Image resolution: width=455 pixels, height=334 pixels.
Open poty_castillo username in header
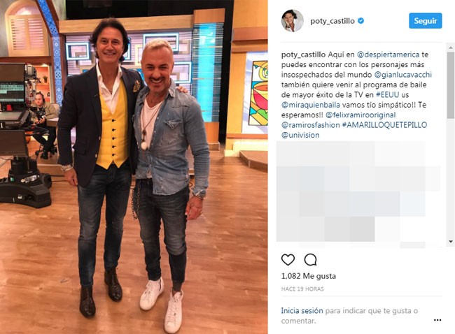[x=332, y=21]
